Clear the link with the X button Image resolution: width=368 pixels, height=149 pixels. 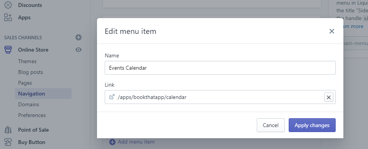pos(329,97)
